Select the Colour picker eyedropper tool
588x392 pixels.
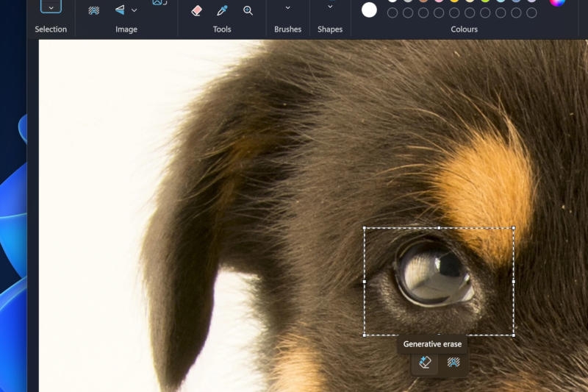pos(222,10)
